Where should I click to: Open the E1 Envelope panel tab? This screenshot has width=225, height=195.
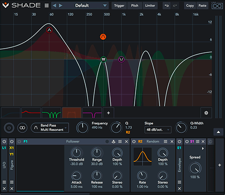coord(180,165)
